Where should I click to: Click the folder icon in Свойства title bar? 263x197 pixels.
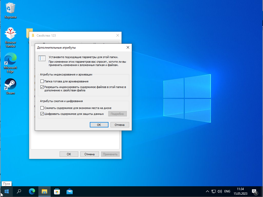(33, 35)
